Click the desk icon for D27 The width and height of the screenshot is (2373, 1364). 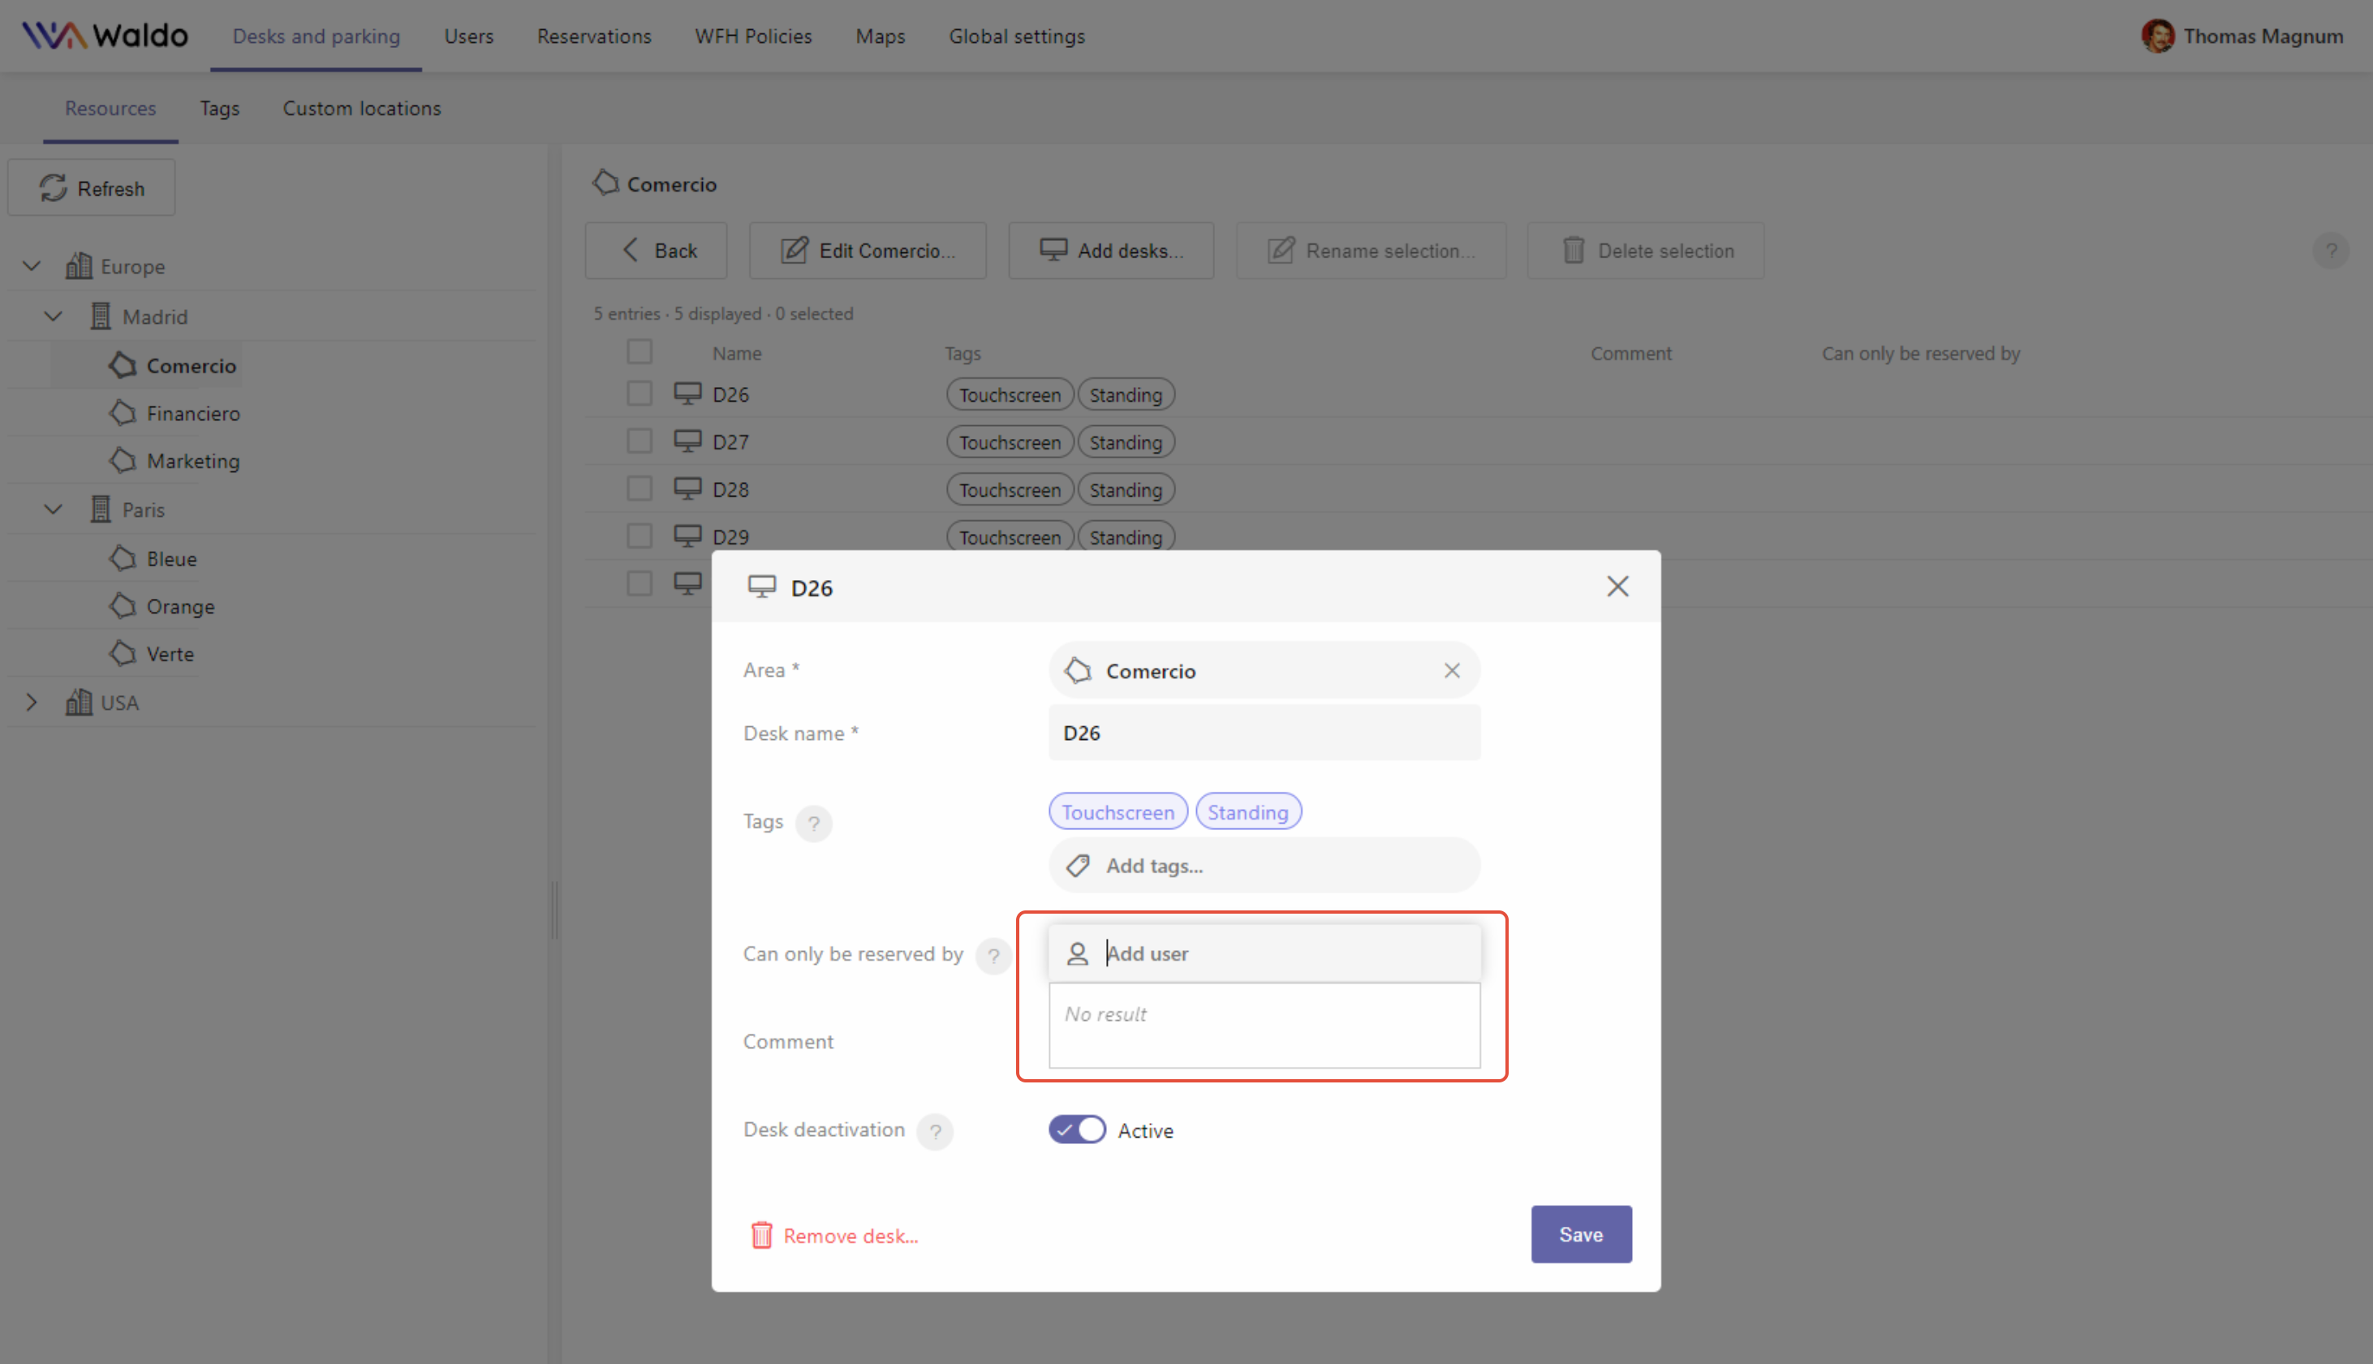[687, 441]
